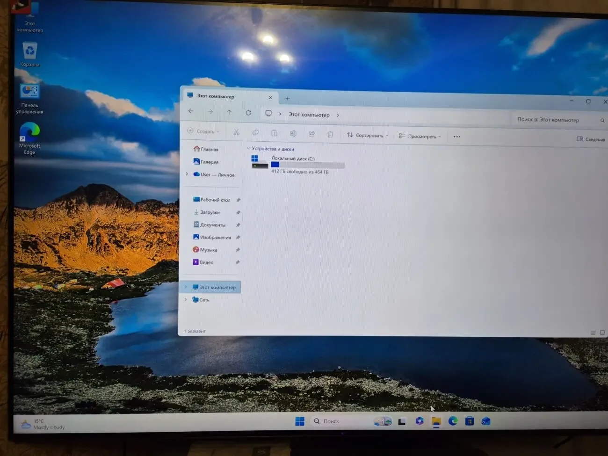The height and width of the screenshot is (456, 608).
Task: Switch to large thumbnails view in status bar
Action: [x=602, y=333]
